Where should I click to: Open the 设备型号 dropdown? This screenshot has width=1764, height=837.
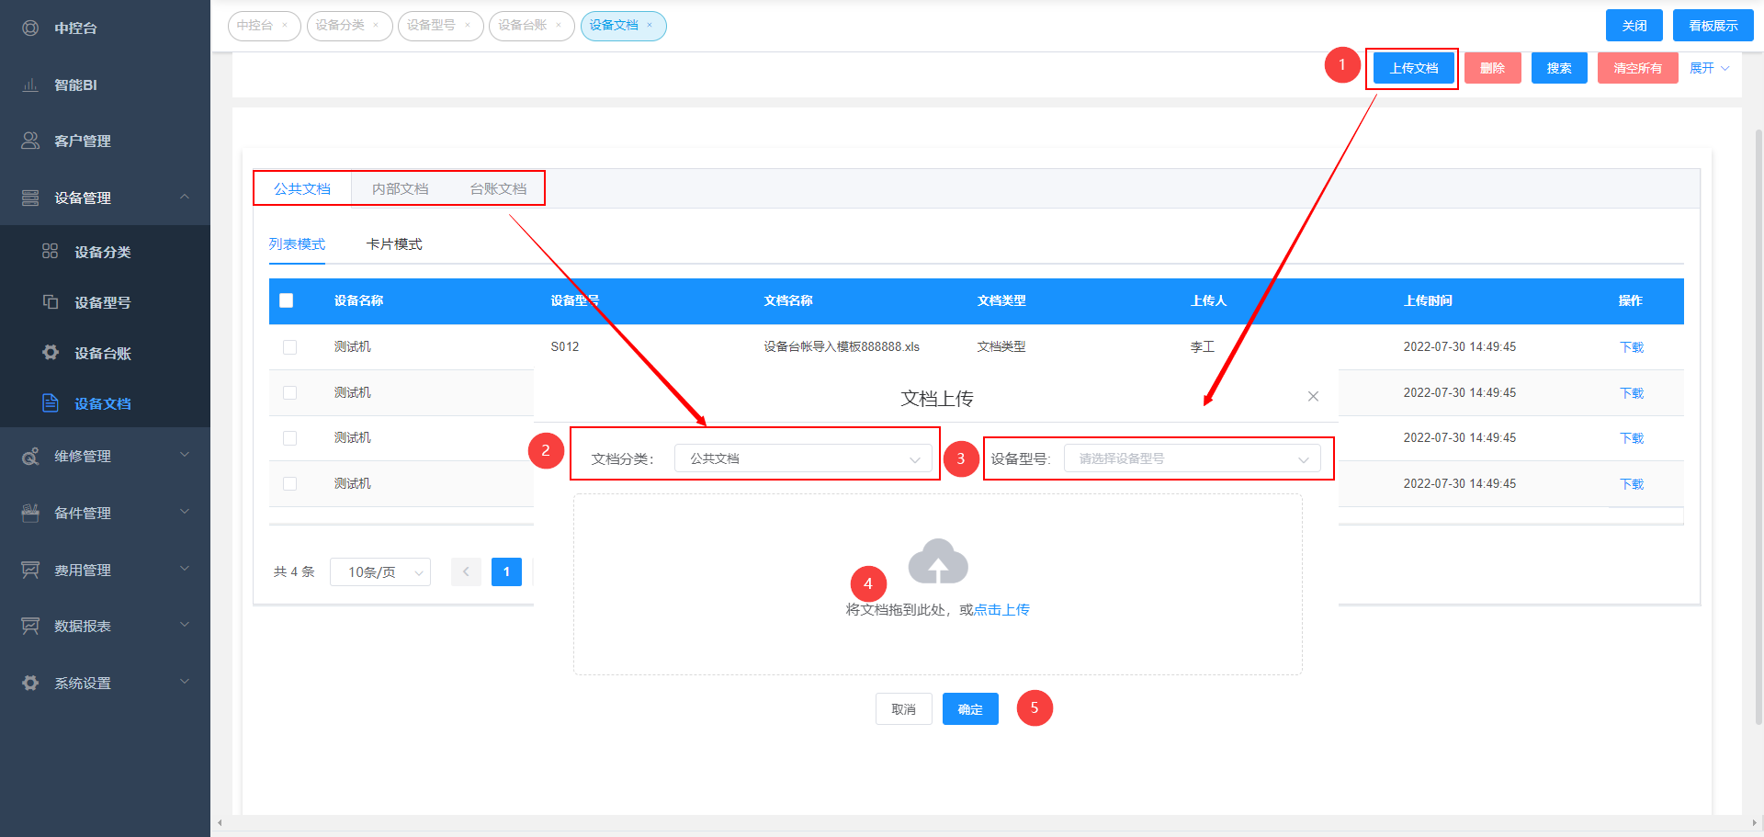coord(1192,458)
